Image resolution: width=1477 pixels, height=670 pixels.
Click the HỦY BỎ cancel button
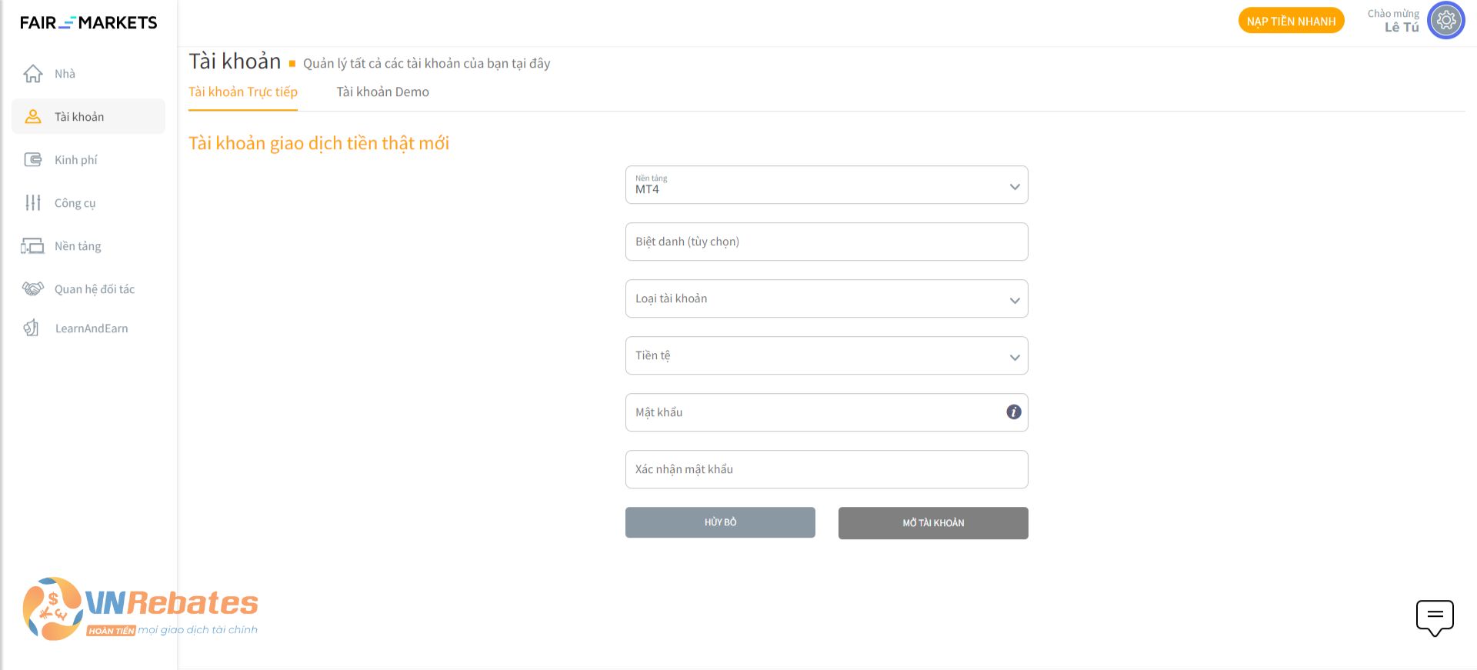tap(720, 522)
